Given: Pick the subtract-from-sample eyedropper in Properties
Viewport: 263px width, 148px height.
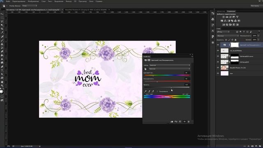Looking at the screenshot, I should (x=152, y=91).
